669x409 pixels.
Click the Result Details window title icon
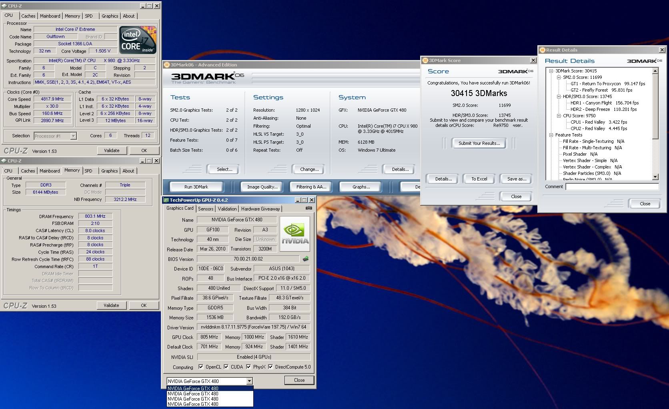[543, 50]
